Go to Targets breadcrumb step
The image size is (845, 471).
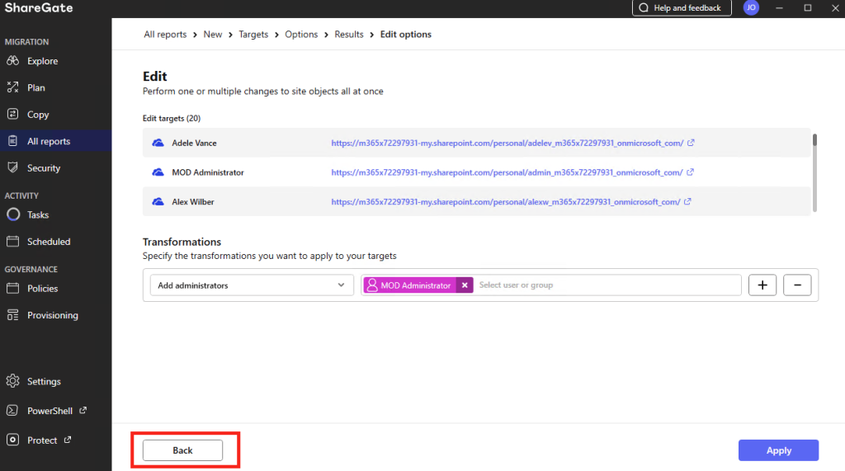point(253,35)
